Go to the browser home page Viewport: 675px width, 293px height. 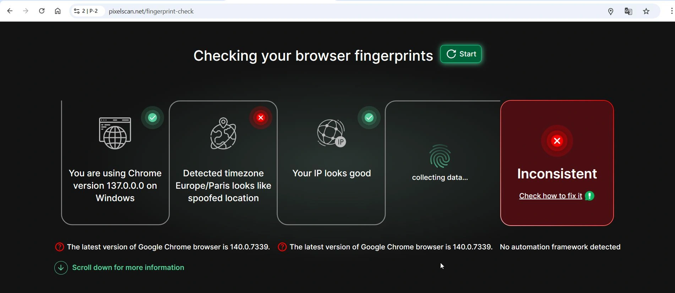(x=58, y=11)
